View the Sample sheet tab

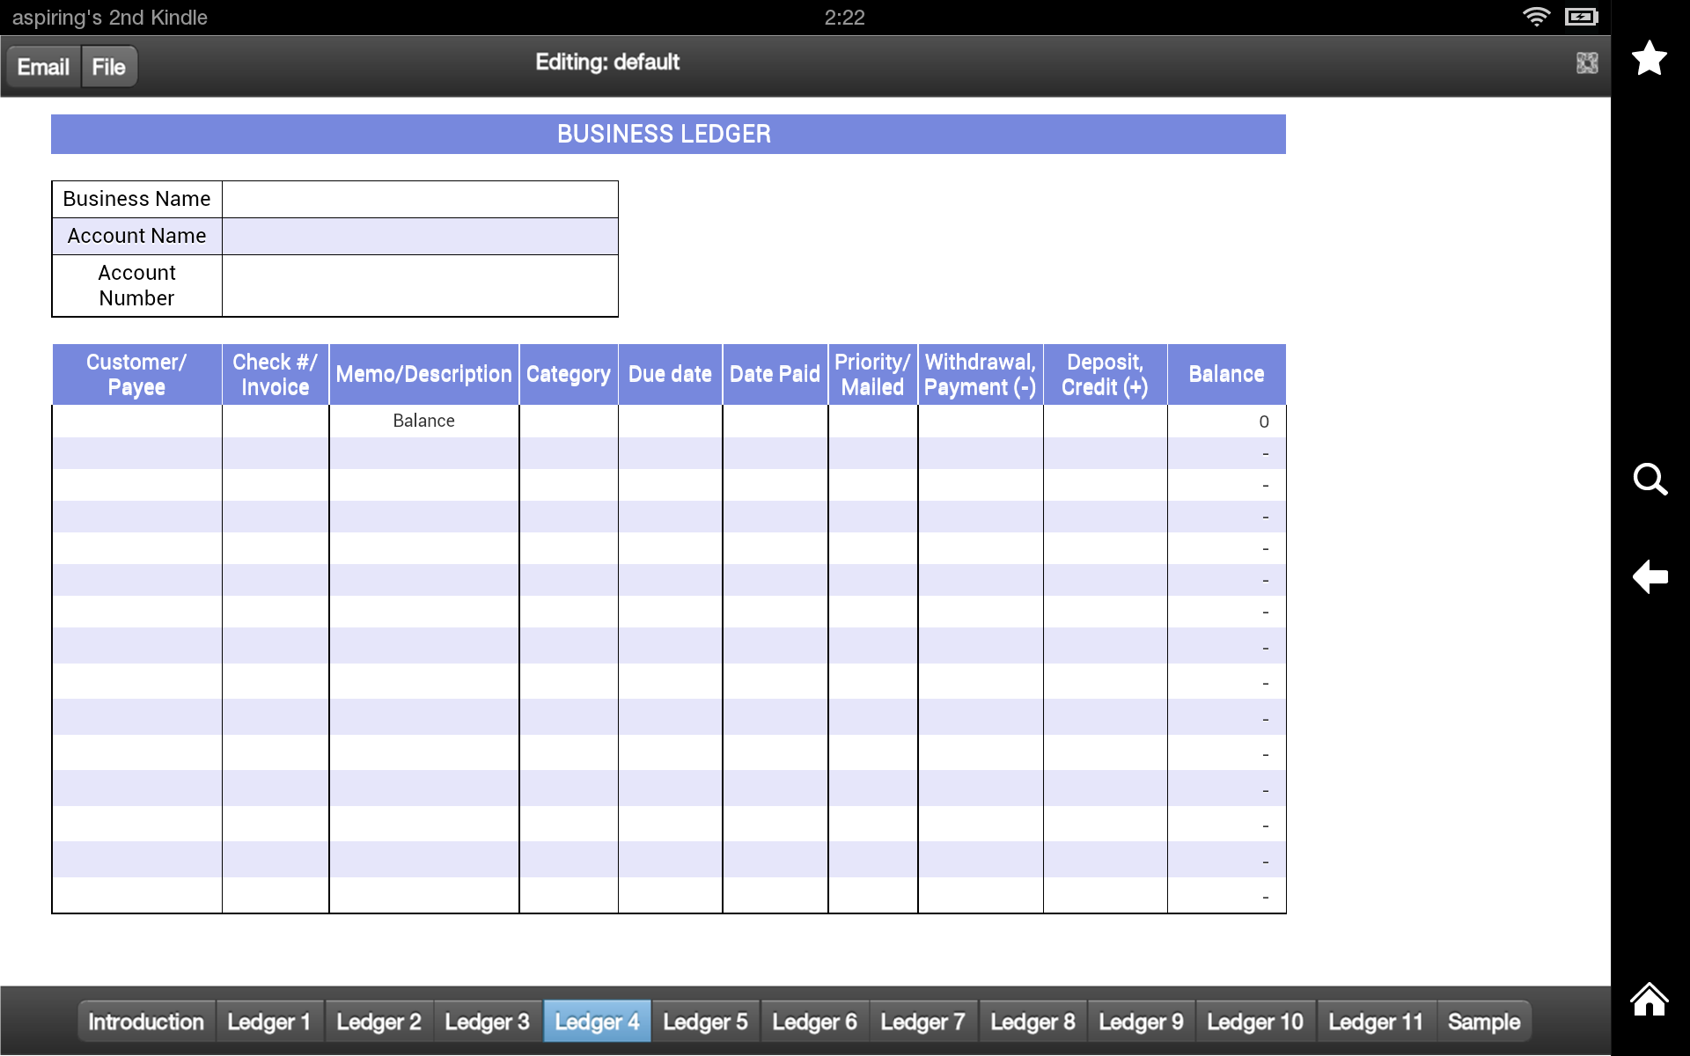tap(1484, 1022)
